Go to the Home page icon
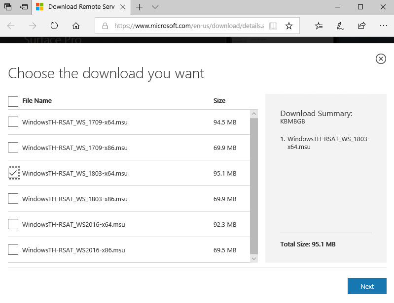 click(x=76, y=26)
